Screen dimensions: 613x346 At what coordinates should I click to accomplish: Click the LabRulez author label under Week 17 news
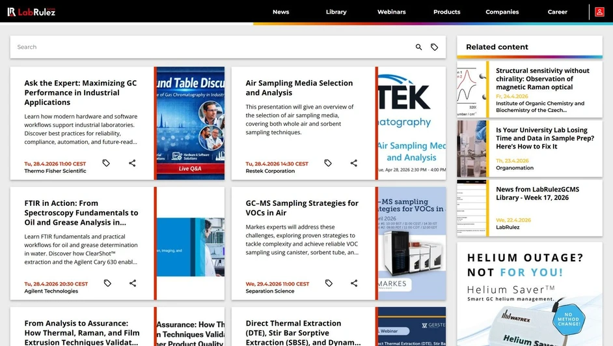click(508, 227)
